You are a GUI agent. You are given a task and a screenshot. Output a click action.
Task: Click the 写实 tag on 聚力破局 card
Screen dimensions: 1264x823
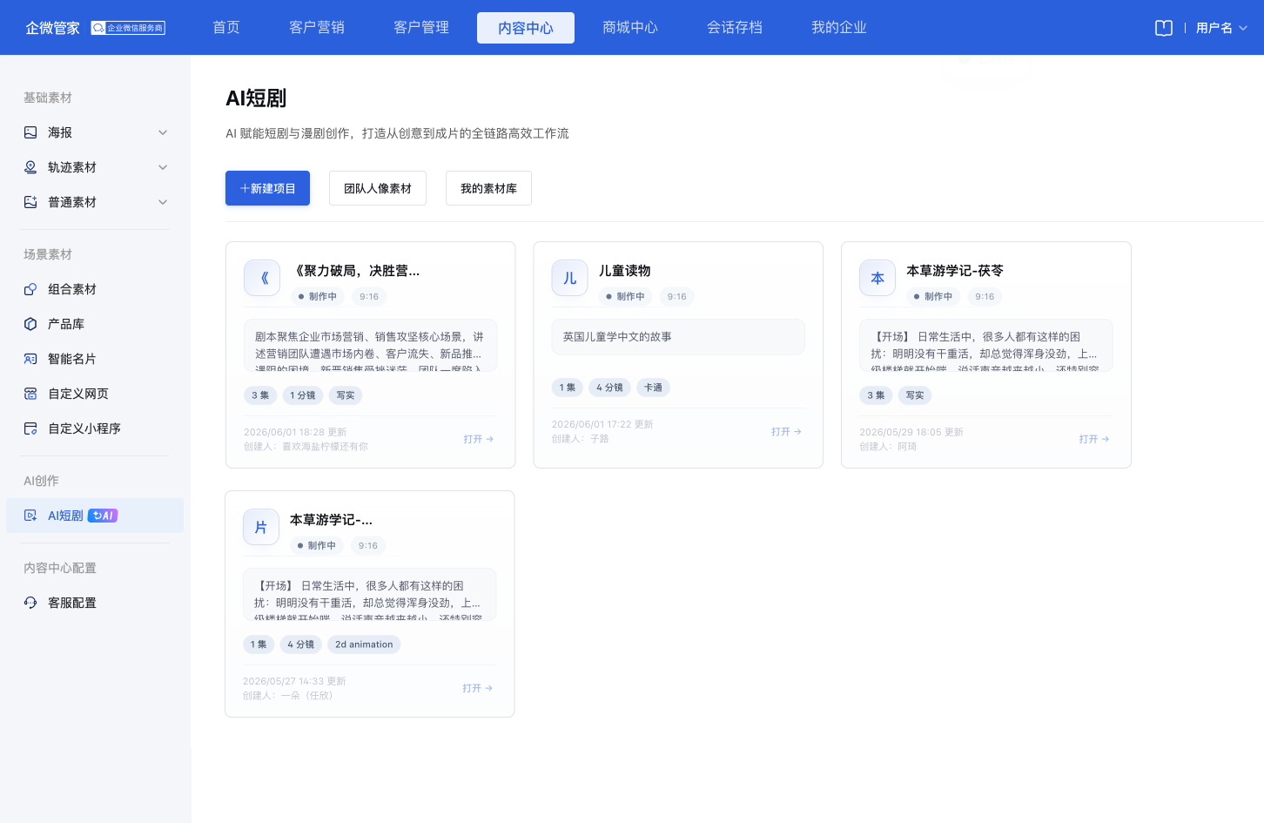346,395
